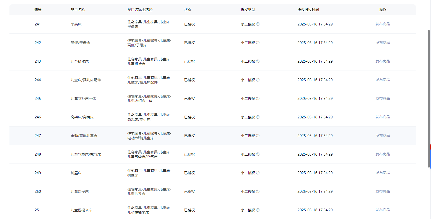Viewport: 431px width, 219px height.
Task: Click the vertical page scrollbar thumb
Action: [429, 99]
